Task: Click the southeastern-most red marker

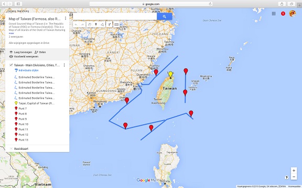Action: pos(191,113)
